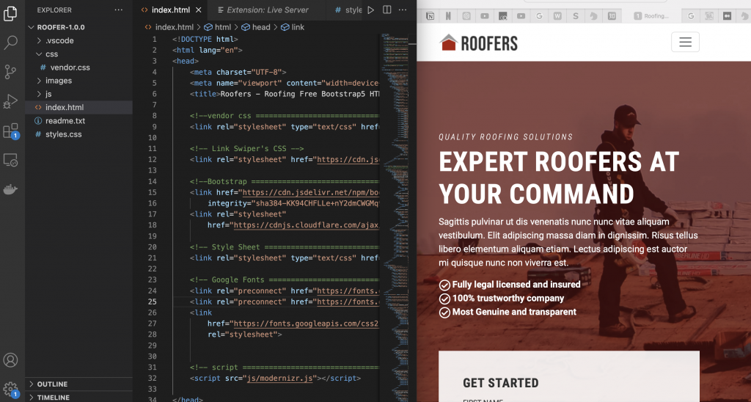Open vendor.css in the file tree

(x=79, y=67)
